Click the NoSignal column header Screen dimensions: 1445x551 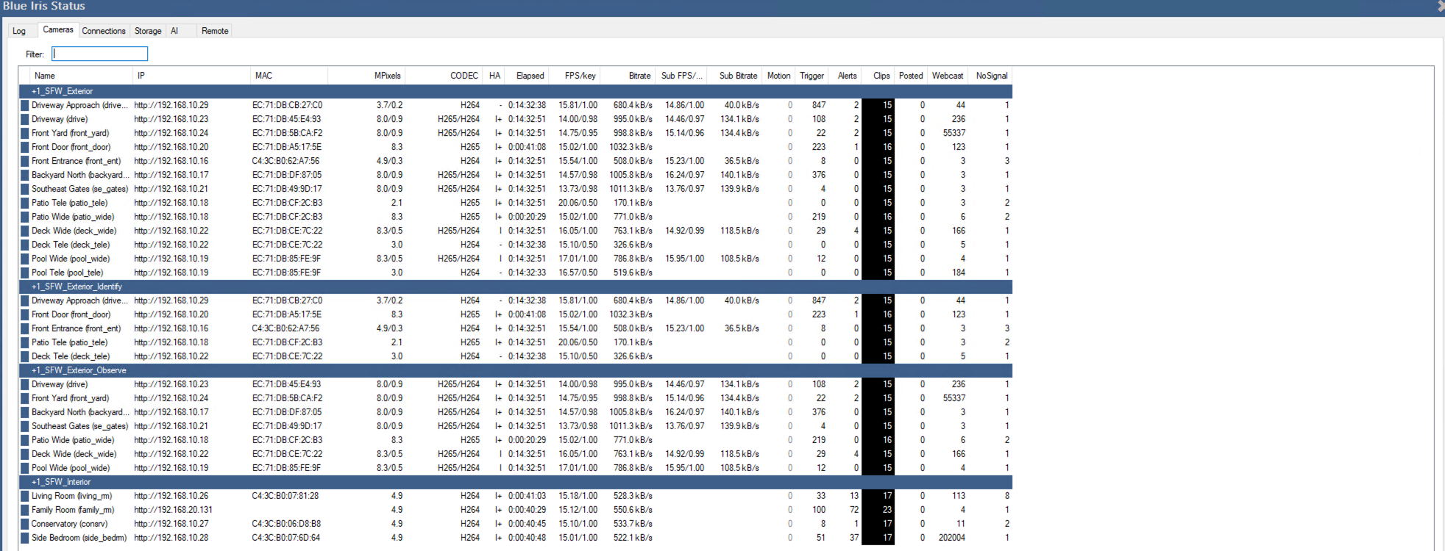tap(991, 76)
